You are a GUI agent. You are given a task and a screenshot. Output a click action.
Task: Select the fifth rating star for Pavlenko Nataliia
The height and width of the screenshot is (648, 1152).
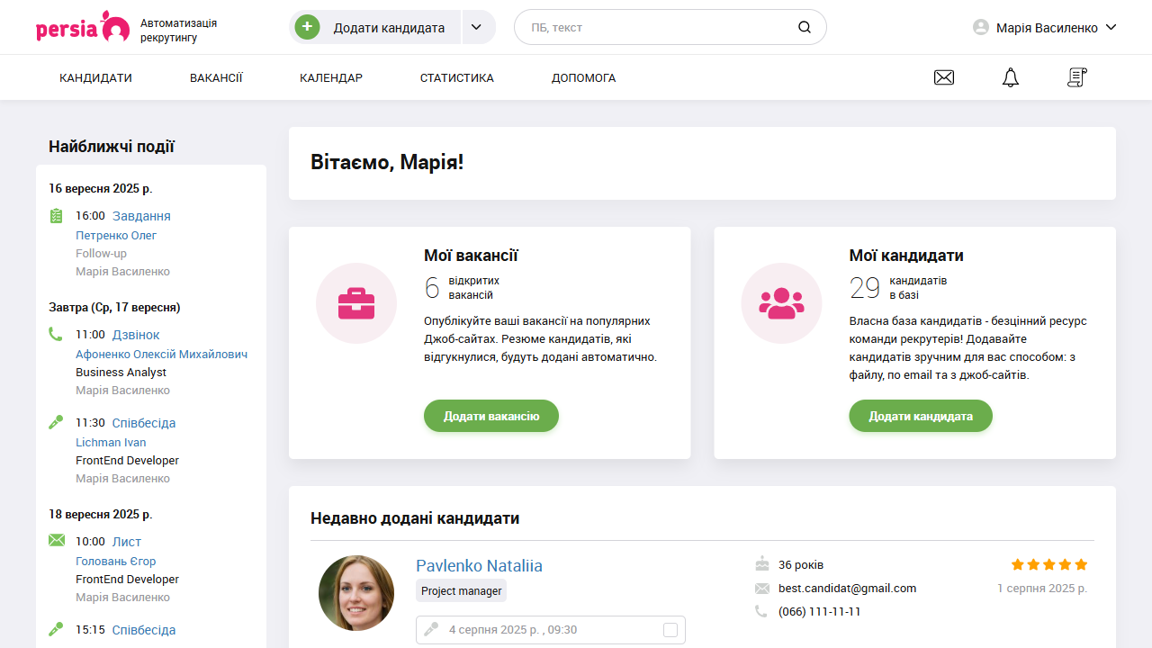pyautogui.click(x=1079, y=564)
